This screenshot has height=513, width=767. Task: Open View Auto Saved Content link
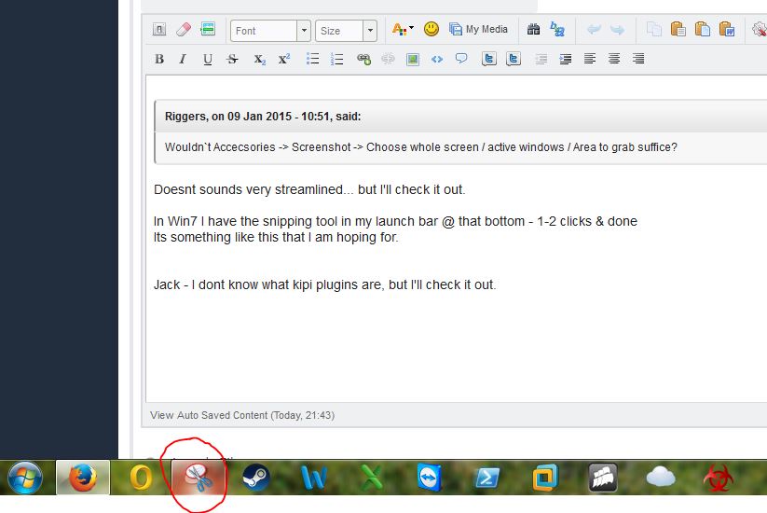point(242,415)
